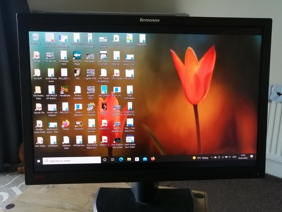
Task: Select the TAG image file
Action: pos(78,74)
